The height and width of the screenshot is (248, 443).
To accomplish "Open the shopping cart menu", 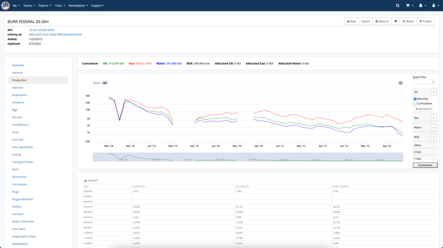I will pyautogui.click(x=409, y=5).
